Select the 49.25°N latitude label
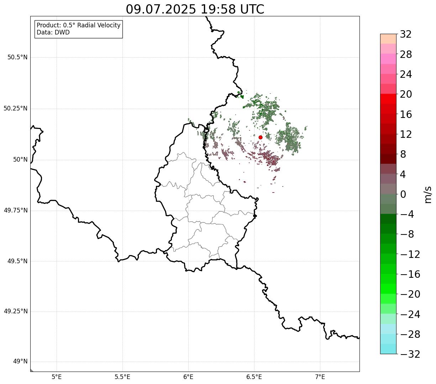Image resolution: width=436 pixels, height=384 pixels. tap(16, 311)
